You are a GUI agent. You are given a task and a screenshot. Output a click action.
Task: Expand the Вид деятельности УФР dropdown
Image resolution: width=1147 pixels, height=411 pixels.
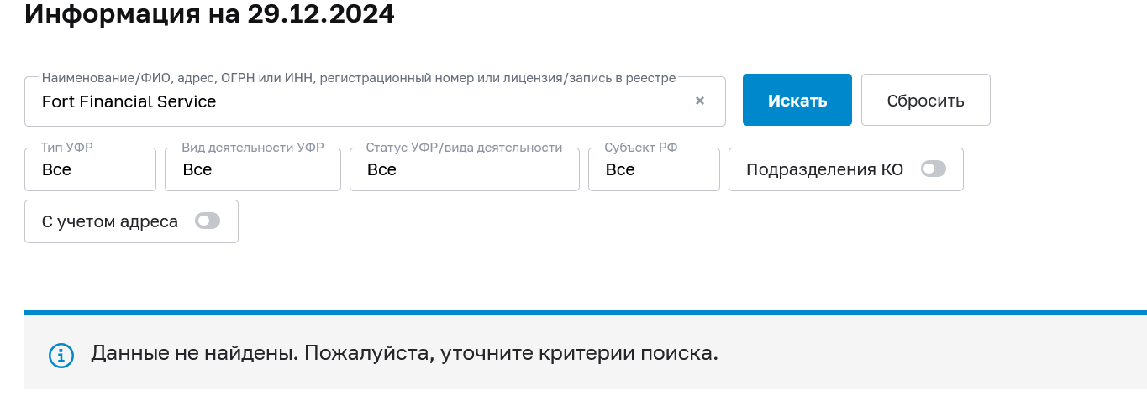point(252,169)
